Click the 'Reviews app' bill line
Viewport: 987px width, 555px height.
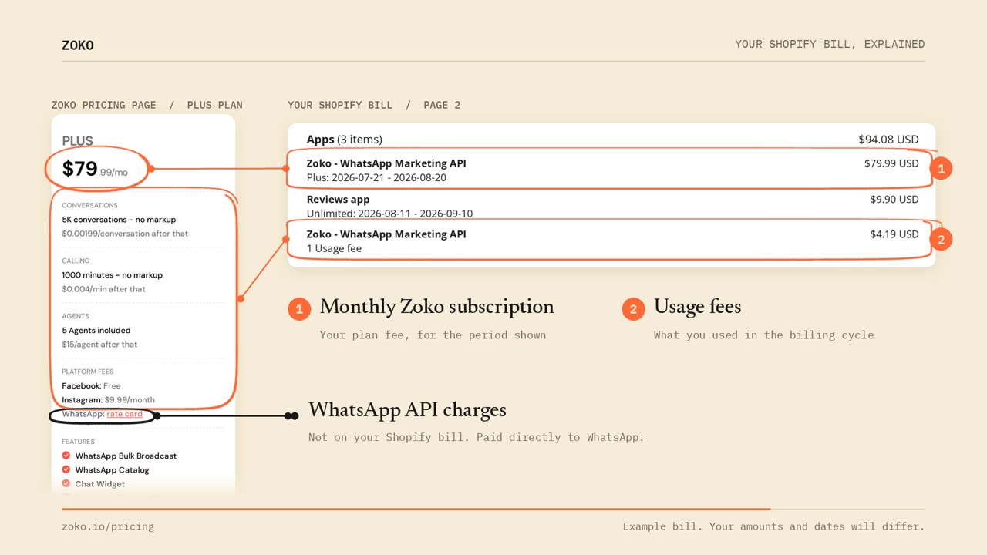(x=338, y=199)
